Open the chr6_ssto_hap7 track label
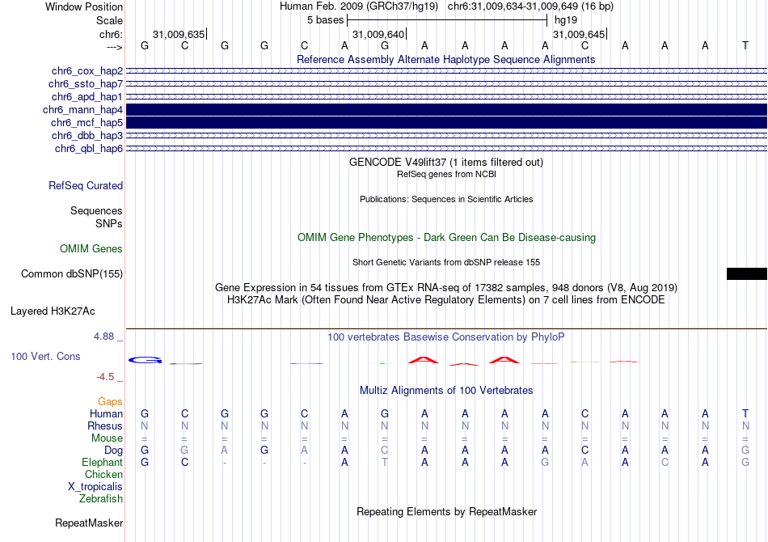768x542 pixels. [86, 84]
